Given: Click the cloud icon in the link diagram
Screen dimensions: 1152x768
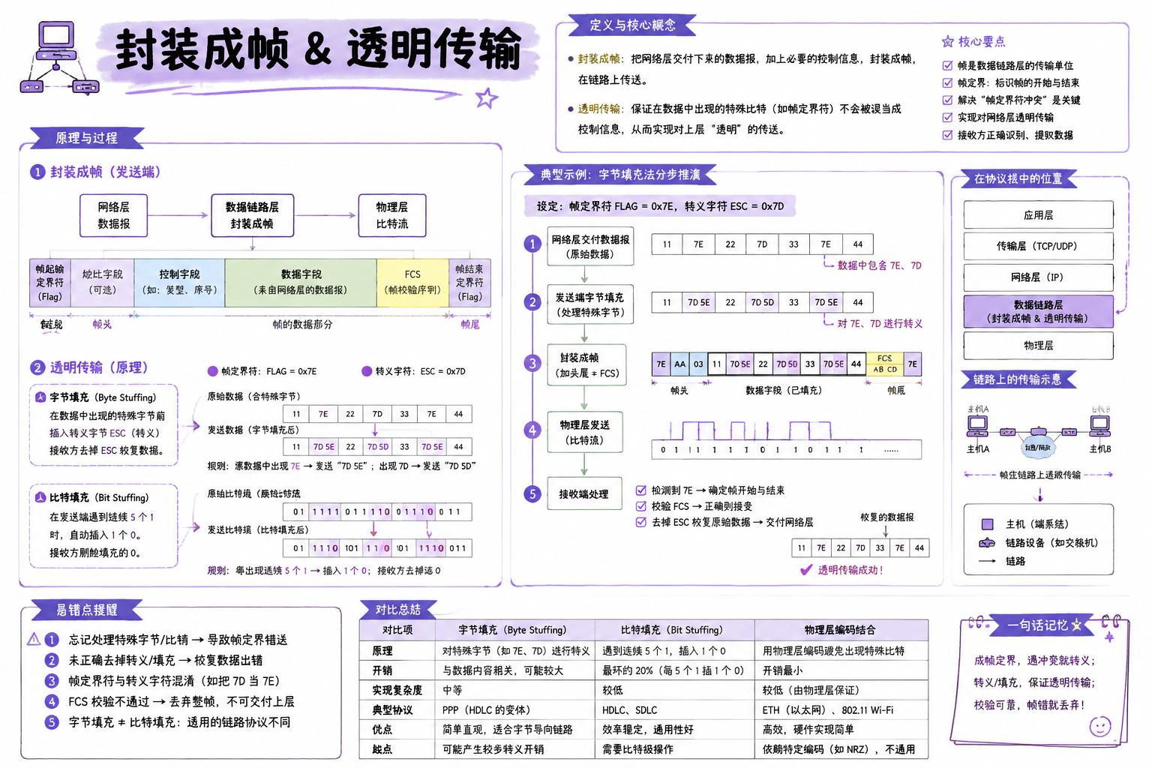Looking at the screenshot, I should pyautogui.click(x=1039, y=446).
